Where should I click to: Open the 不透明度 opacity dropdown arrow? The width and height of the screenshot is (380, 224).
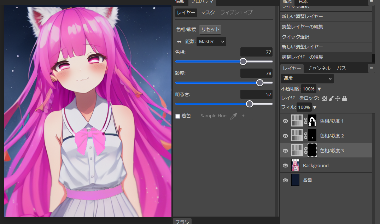tap(319, 89)
